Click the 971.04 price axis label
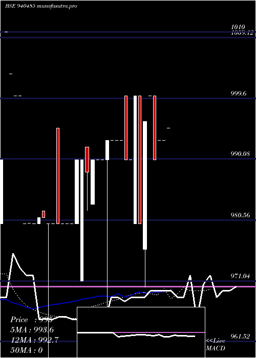256x358 pixels. (x=240, y=276)
